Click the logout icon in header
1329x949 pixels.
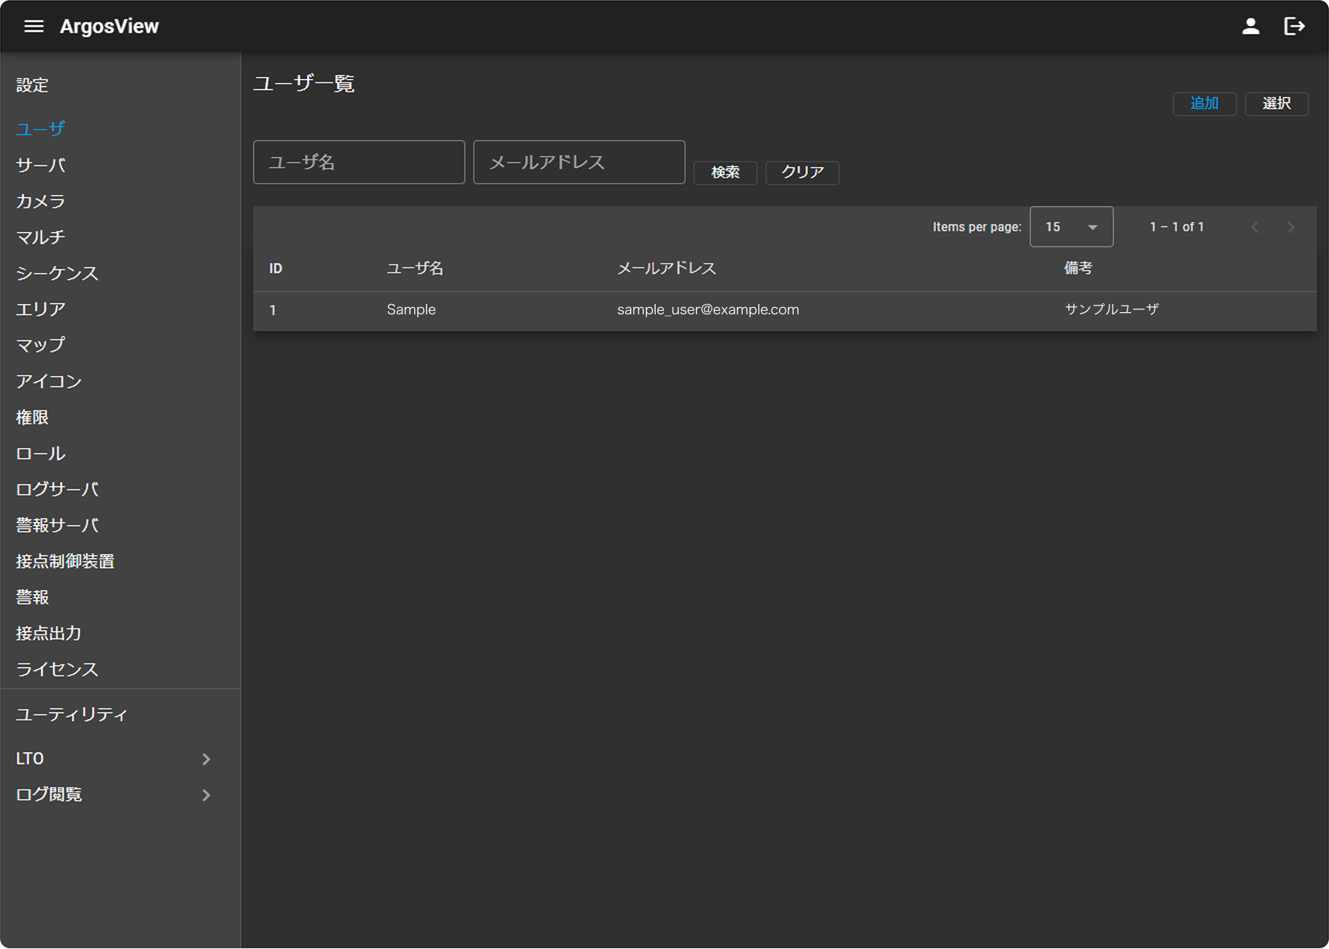point(1294,27)
